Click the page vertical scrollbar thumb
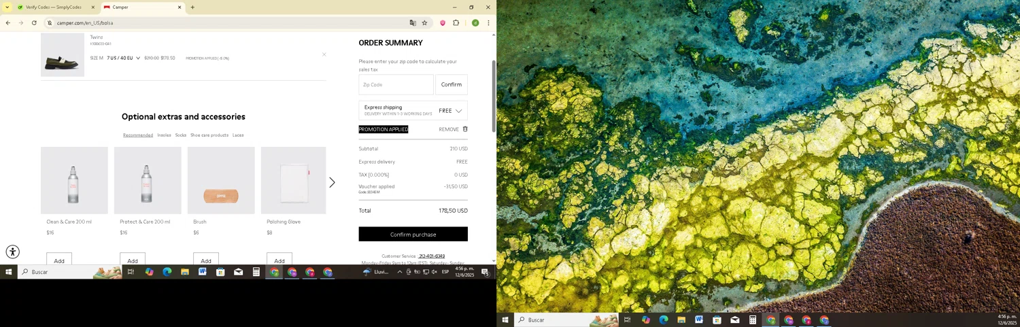This screenshot has width=1020, height=327. click(x=494, y=95)
